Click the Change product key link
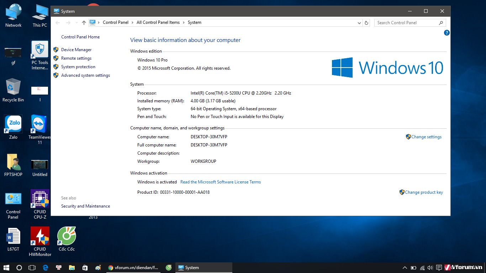Viewport: 486px width, 273px height. [424, 192]
